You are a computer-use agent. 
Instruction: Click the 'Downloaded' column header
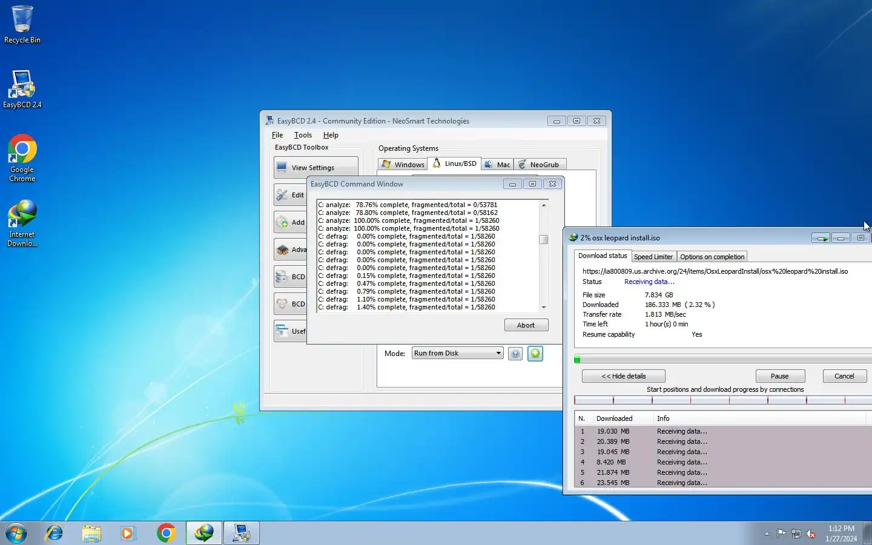point(623,418)
